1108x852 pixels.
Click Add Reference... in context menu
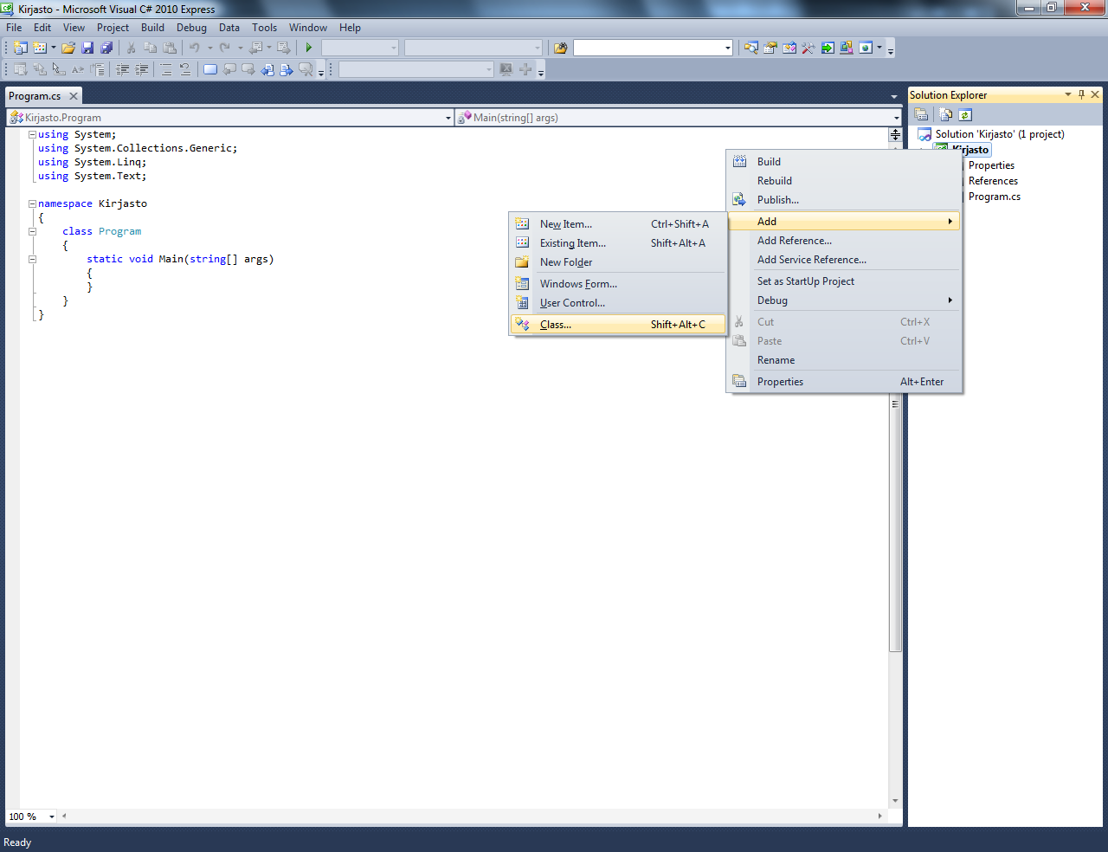(844, 241)
